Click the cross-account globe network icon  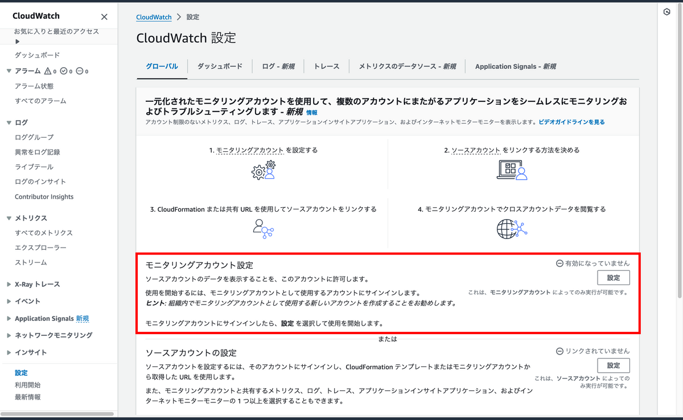512,228
